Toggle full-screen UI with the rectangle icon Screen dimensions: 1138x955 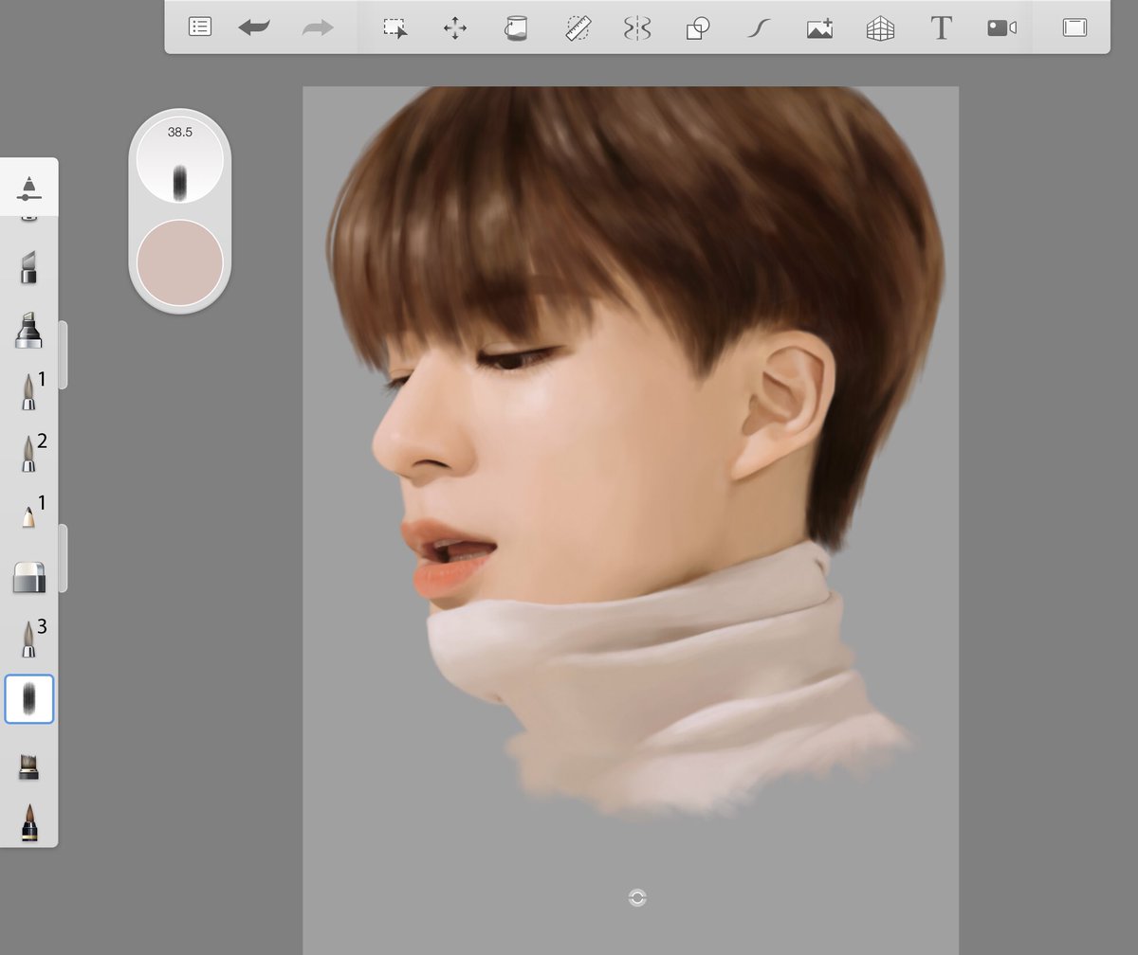1074,27
